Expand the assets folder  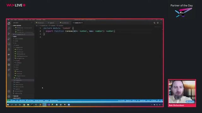[x=17, y=45]
